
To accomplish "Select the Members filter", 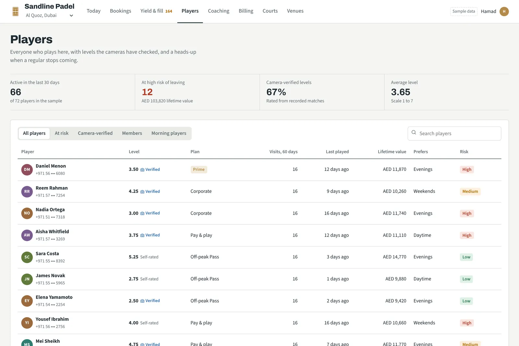I will point(132,133).
